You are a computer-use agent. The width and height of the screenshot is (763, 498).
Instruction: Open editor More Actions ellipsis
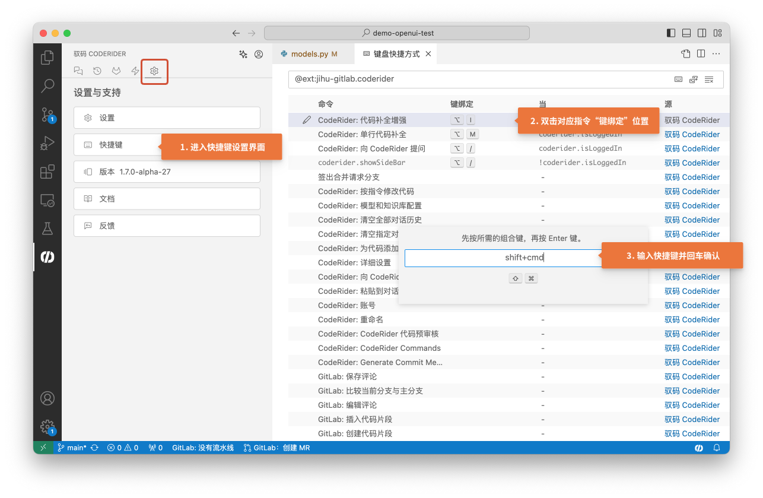tap(717, 53)
